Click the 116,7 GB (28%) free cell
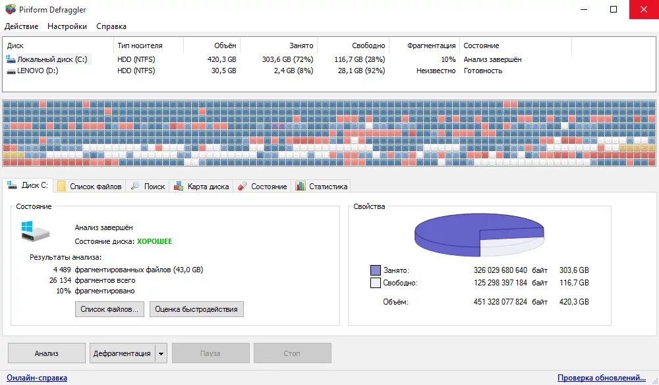 pyautogui.click(x=360, y=59)
